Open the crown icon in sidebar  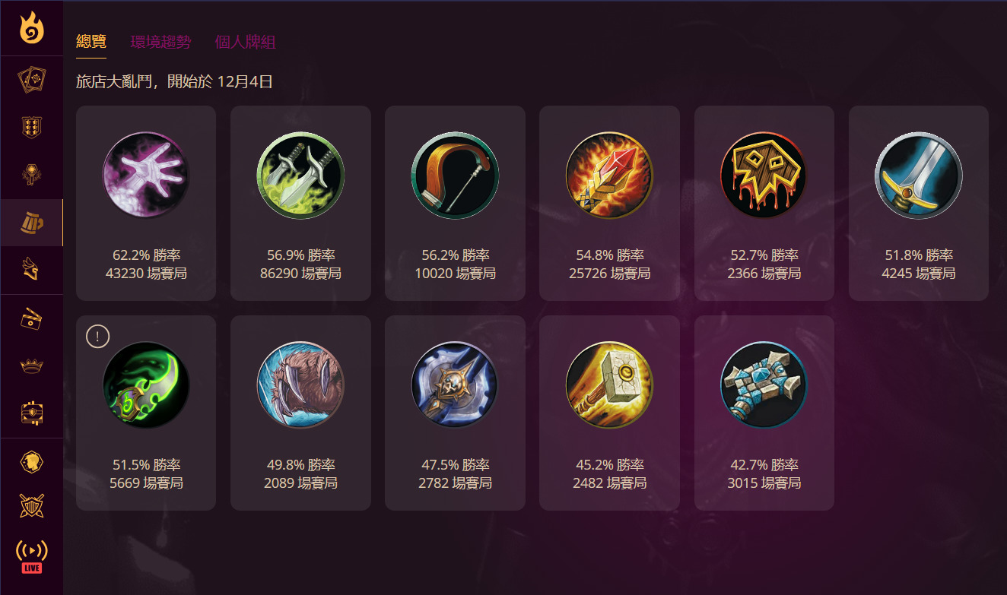point(31,366)
